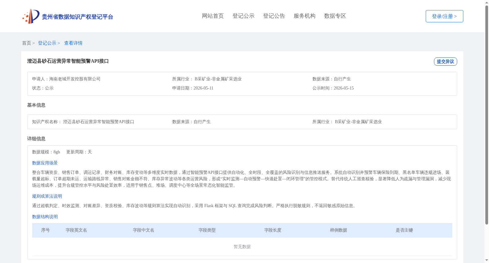The width and height of the screenshot is (489, 263).
Task: Click the 字段中文名 column header
Action: [x=144, y=230]
